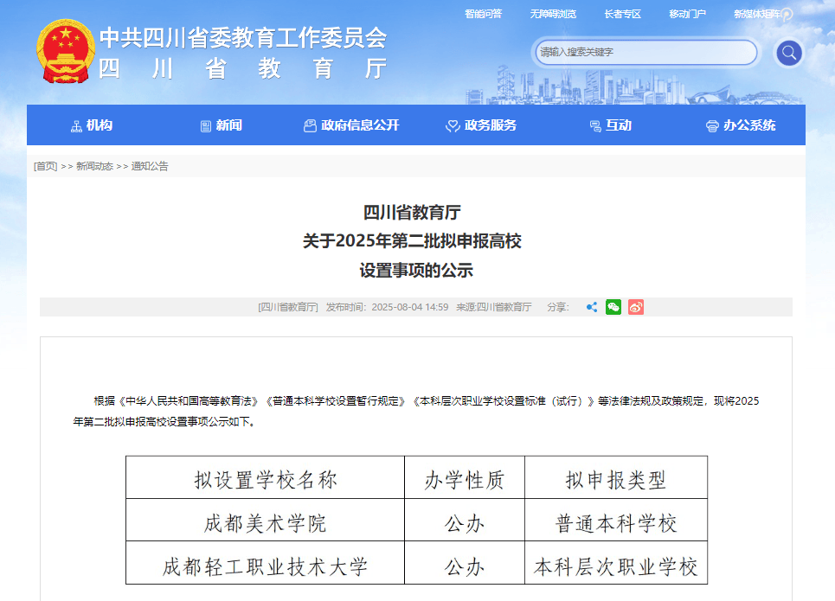835x601 pixels.
Task: Open the 移动门户 mobile portal link
Action: tap(687, 14)
